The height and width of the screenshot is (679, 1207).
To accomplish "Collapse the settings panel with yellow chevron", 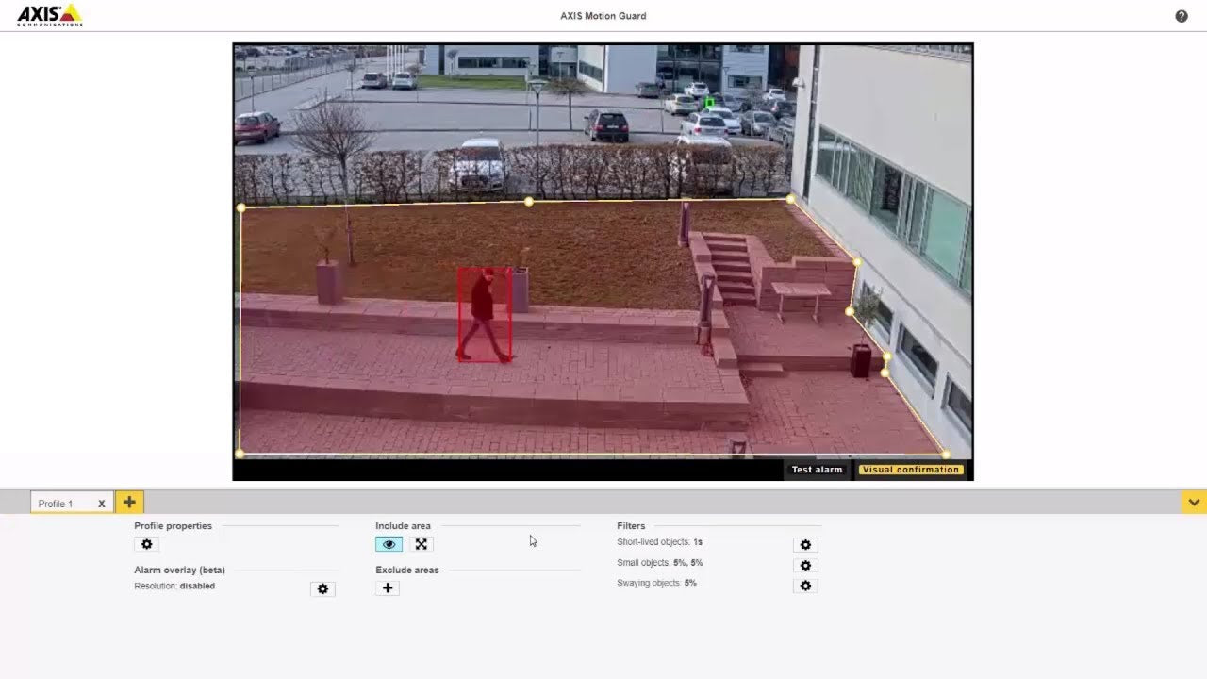I will pos(1194,503).
